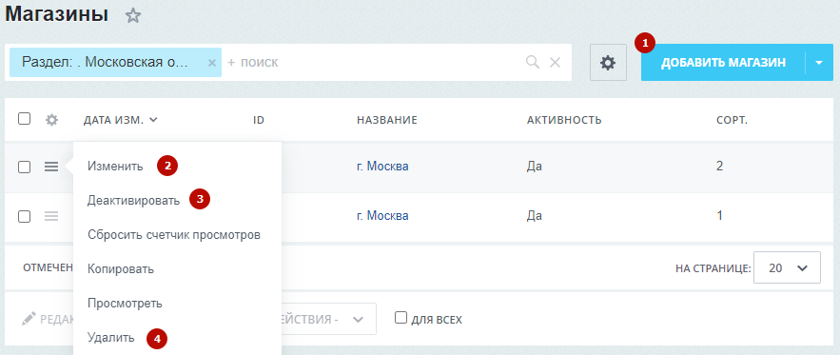Open the действия dropdown at bottom
The width and height of the screenshot is (840, 355).
pyautogui.click(x=329, y=319)
